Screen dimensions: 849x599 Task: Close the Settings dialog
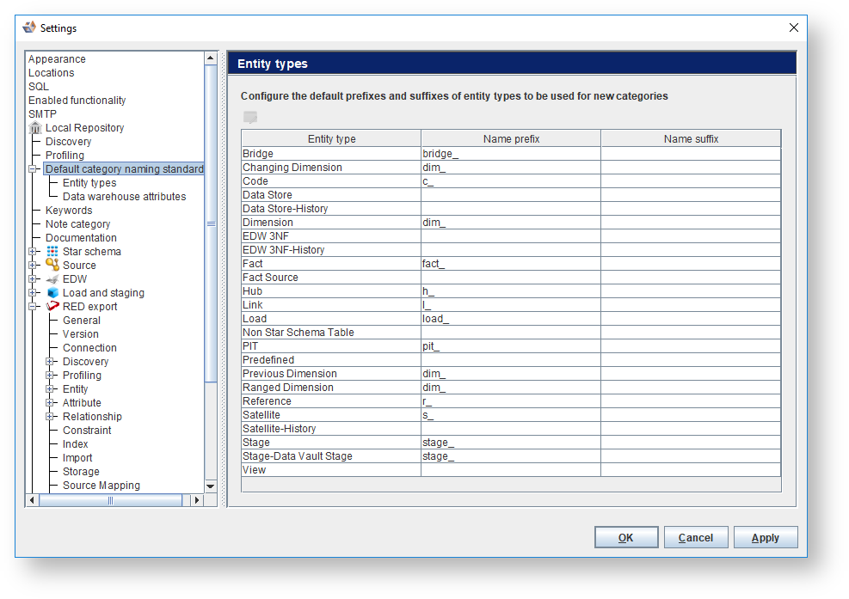[794, 28]
